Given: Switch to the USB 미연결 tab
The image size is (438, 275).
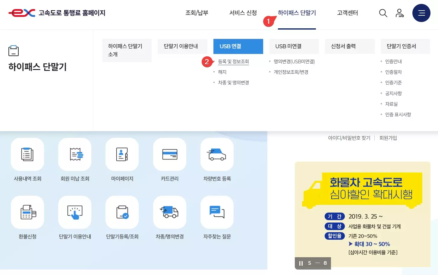Looking at the screenshot, I should 294,46.
